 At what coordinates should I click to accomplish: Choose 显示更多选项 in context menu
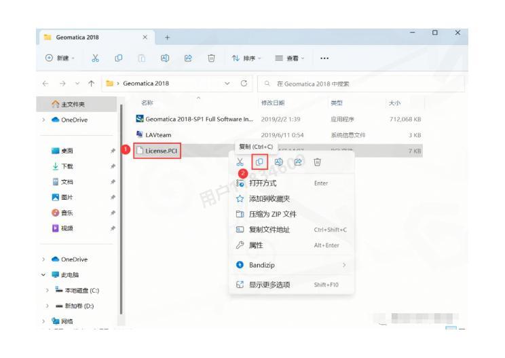[x=291, y=285]
